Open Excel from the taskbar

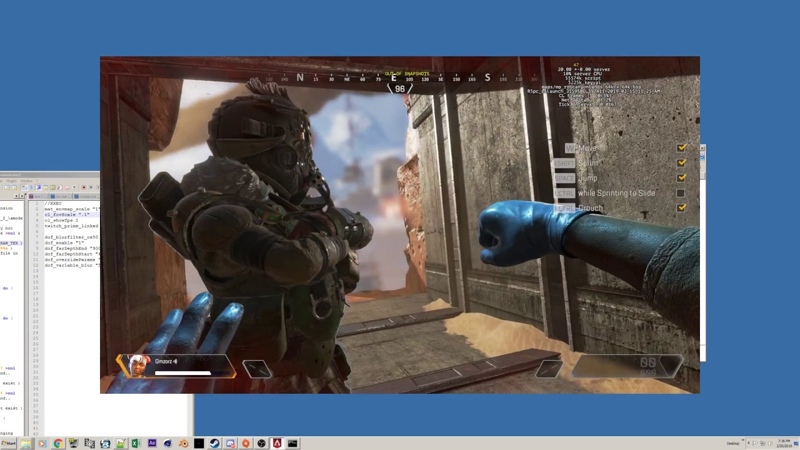pos(136,443)
